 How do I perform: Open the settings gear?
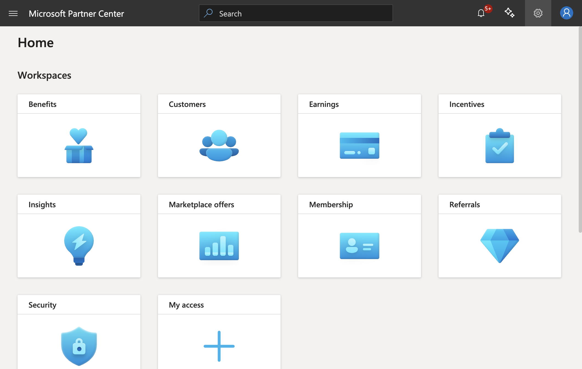[538, 13]
